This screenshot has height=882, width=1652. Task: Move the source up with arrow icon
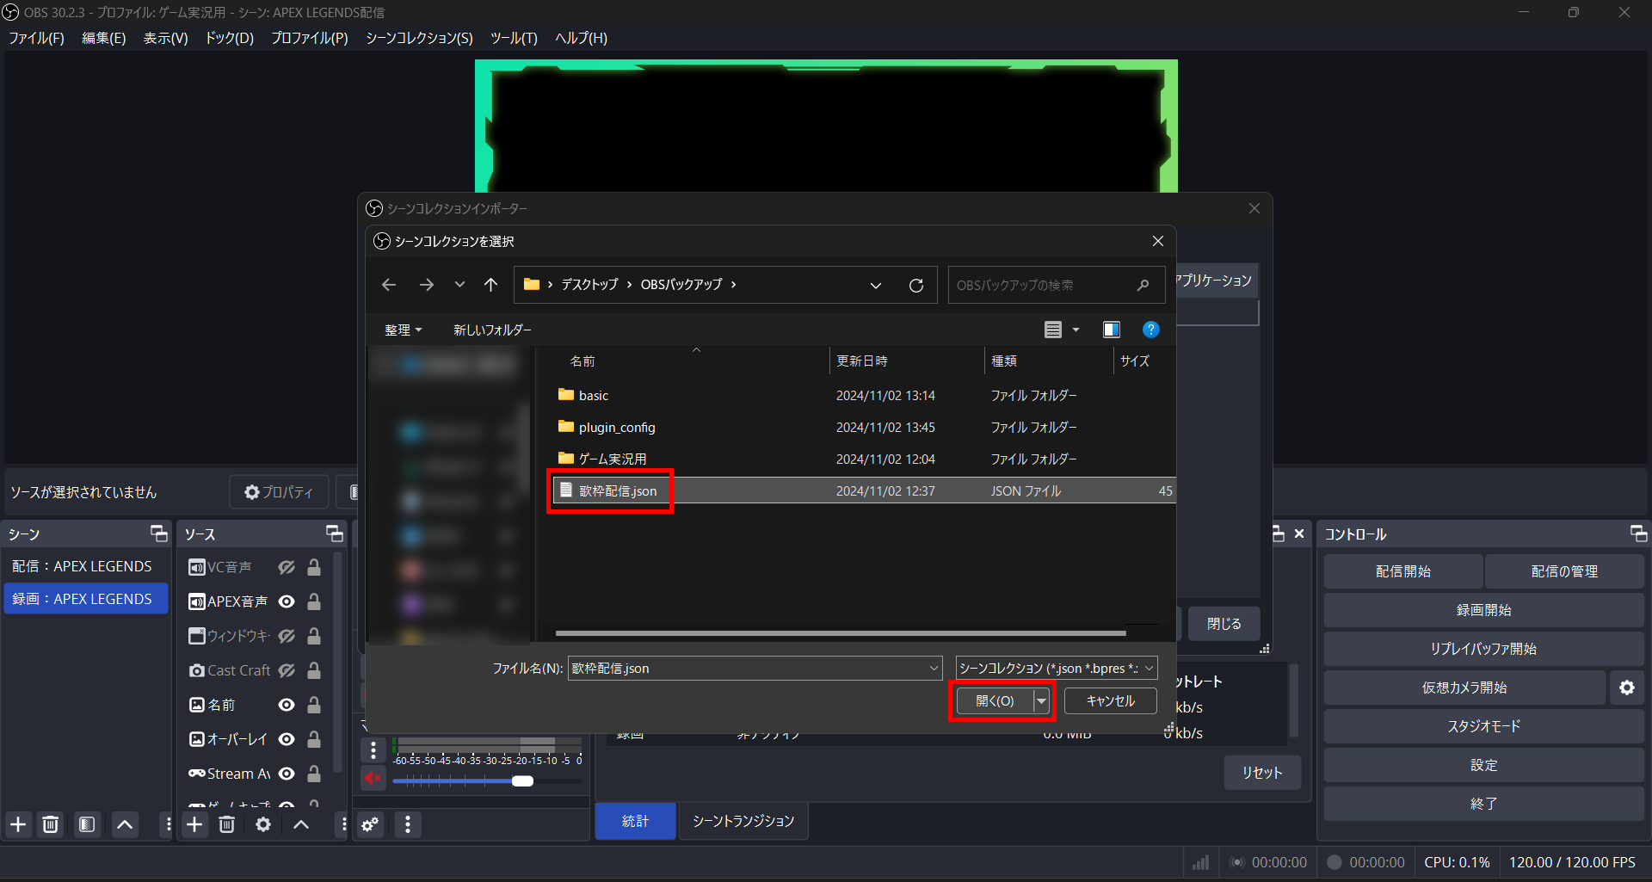click(301, 824)
